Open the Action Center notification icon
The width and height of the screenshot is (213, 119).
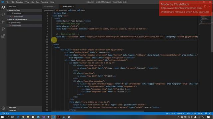[209, 117]
